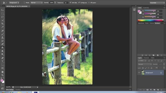Open the Timeline panel tab
The width and height of the screenshot is (166, 93).
[18, 90]
